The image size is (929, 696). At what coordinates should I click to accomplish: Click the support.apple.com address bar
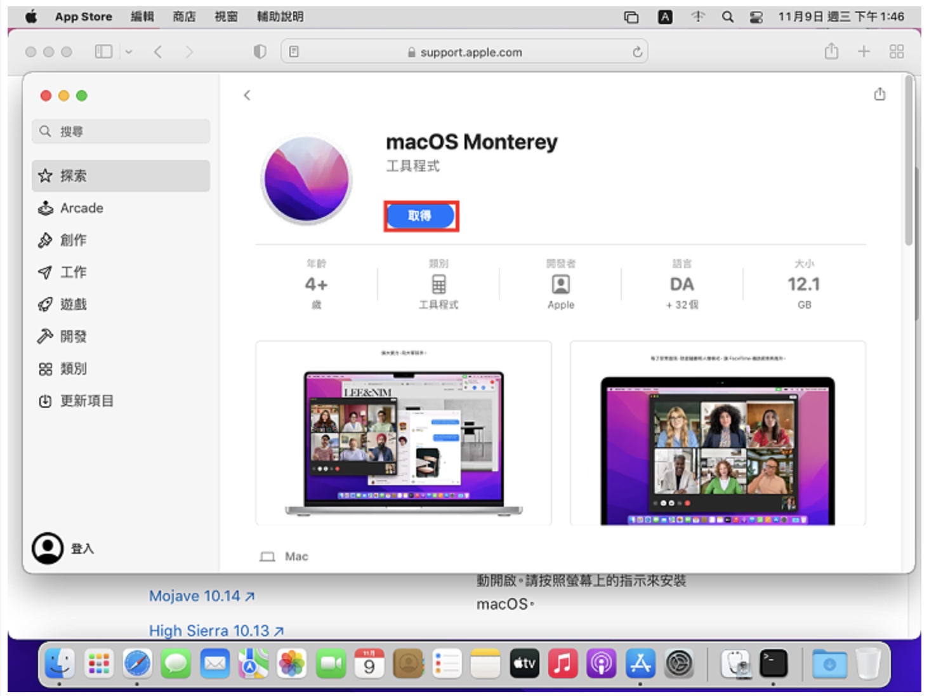pyautogui.click(x=464, y=52)
